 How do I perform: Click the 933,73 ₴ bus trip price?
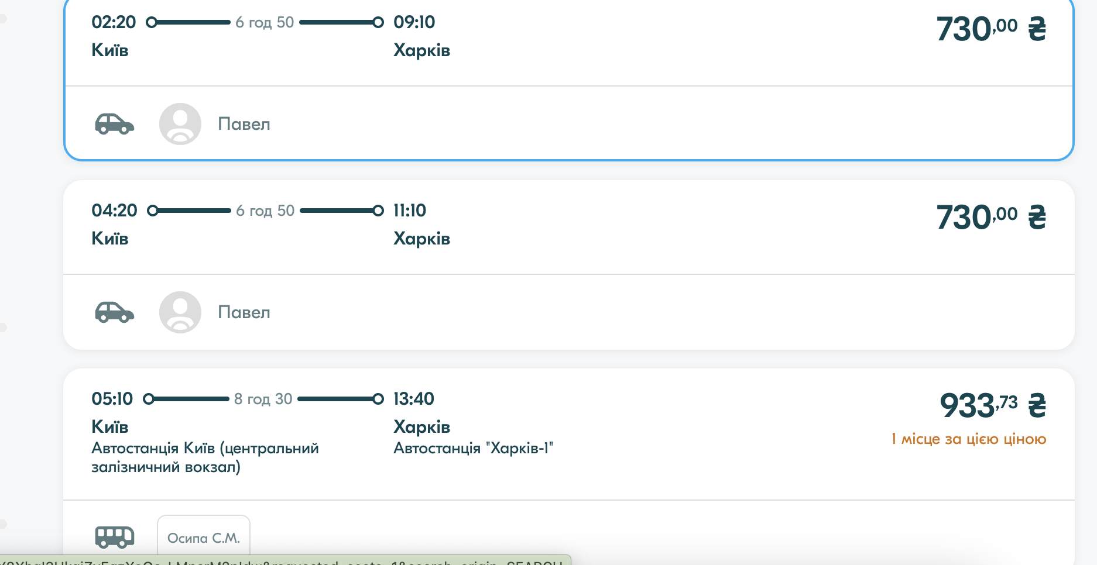[992, 406]
